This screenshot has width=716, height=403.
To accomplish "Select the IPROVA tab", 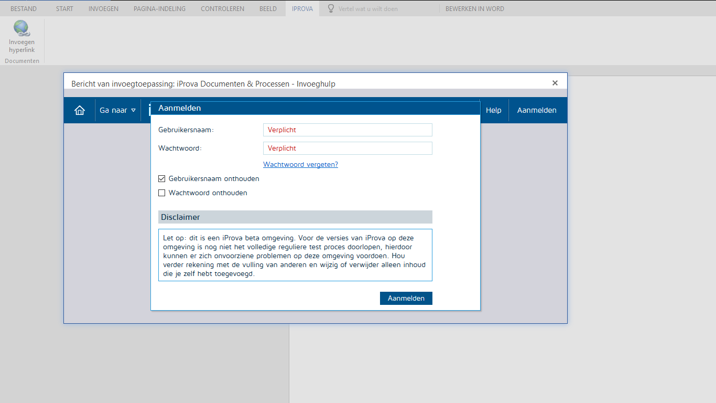I will (302, 8).
